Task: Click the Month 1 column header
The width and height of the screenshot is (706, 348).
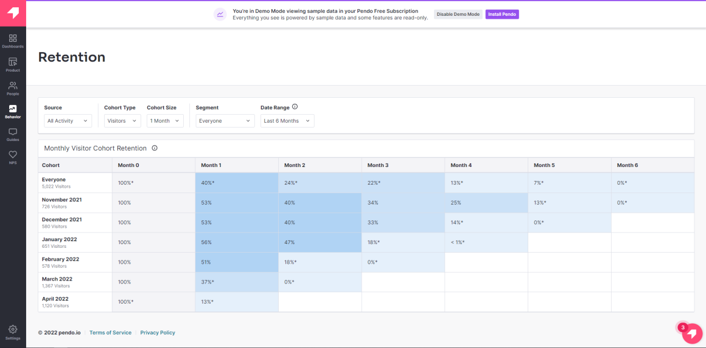Action: coord(237,165)
